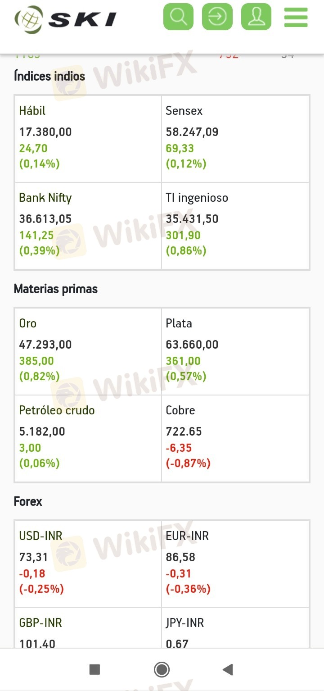Open the Oro commodity

click(28, 323)
